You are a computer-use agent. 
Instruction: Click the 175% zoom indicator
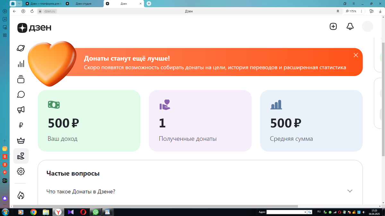[351, 11]
